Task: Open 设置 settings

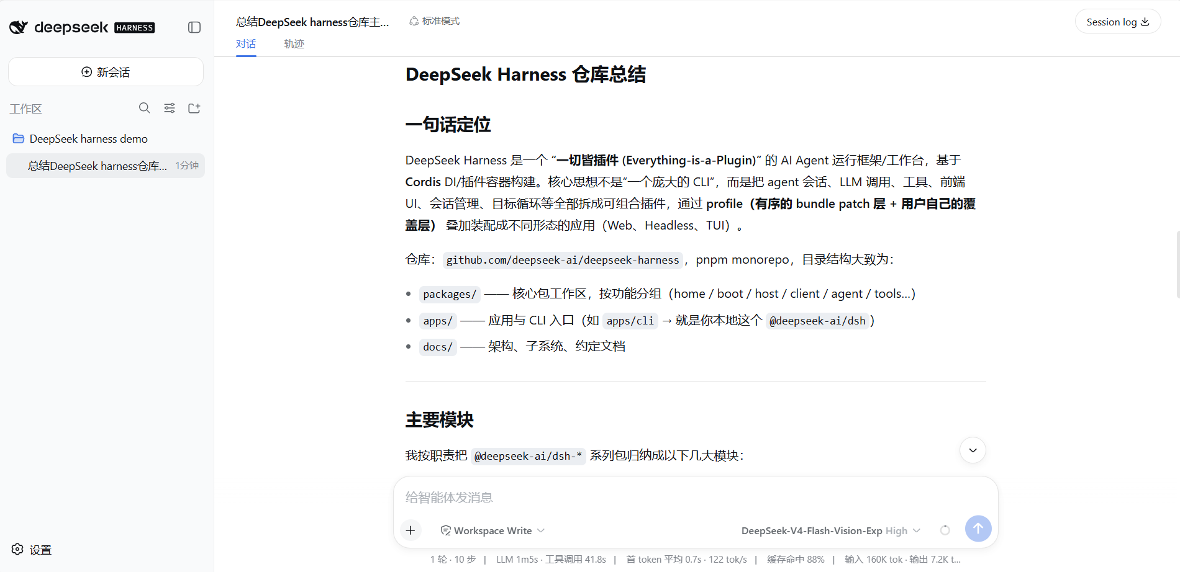Action: 32,550
